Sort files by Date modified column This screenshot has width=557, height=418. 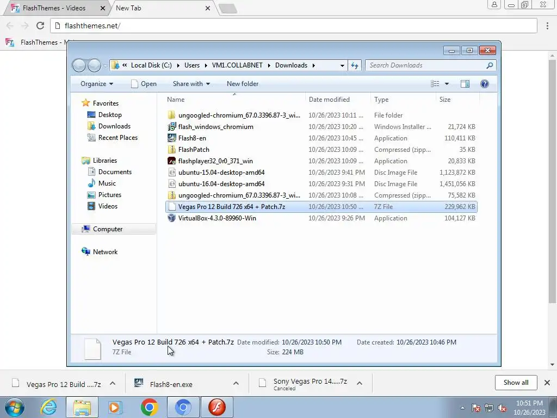pyautogui.click(x=338, y=100)
